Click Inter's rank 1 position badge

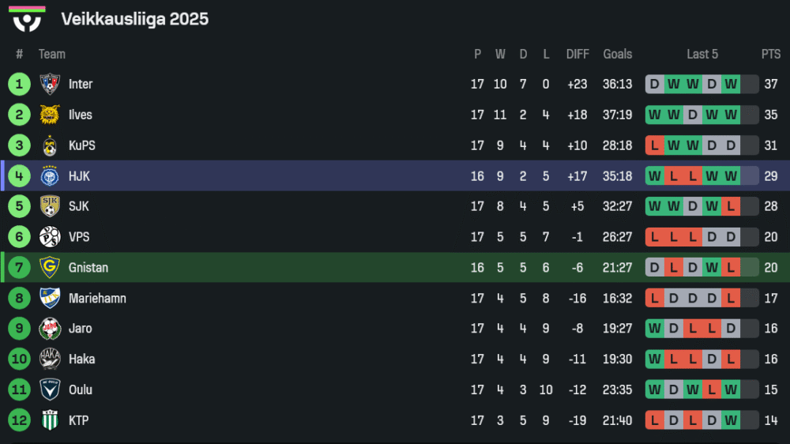coord(19,84)
